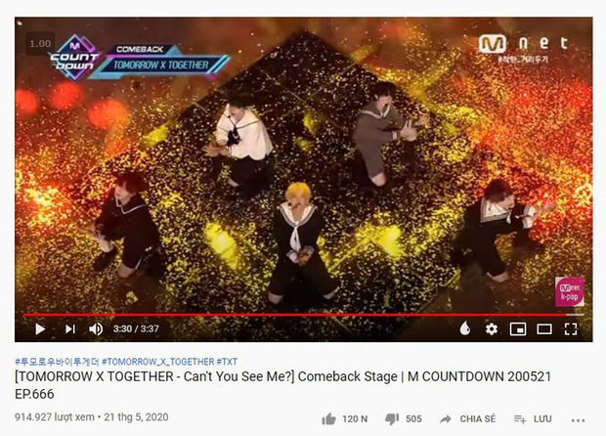
Task: Save video to playlist with LƯU
Action: [533, 419]
